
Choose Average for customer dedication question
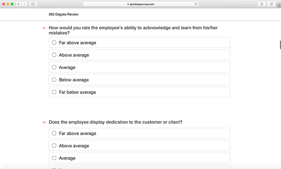pyautogui.click(x=140, y=158)
